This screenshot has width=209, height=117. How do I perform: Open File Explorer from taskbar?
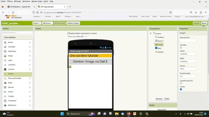[117, 114]
